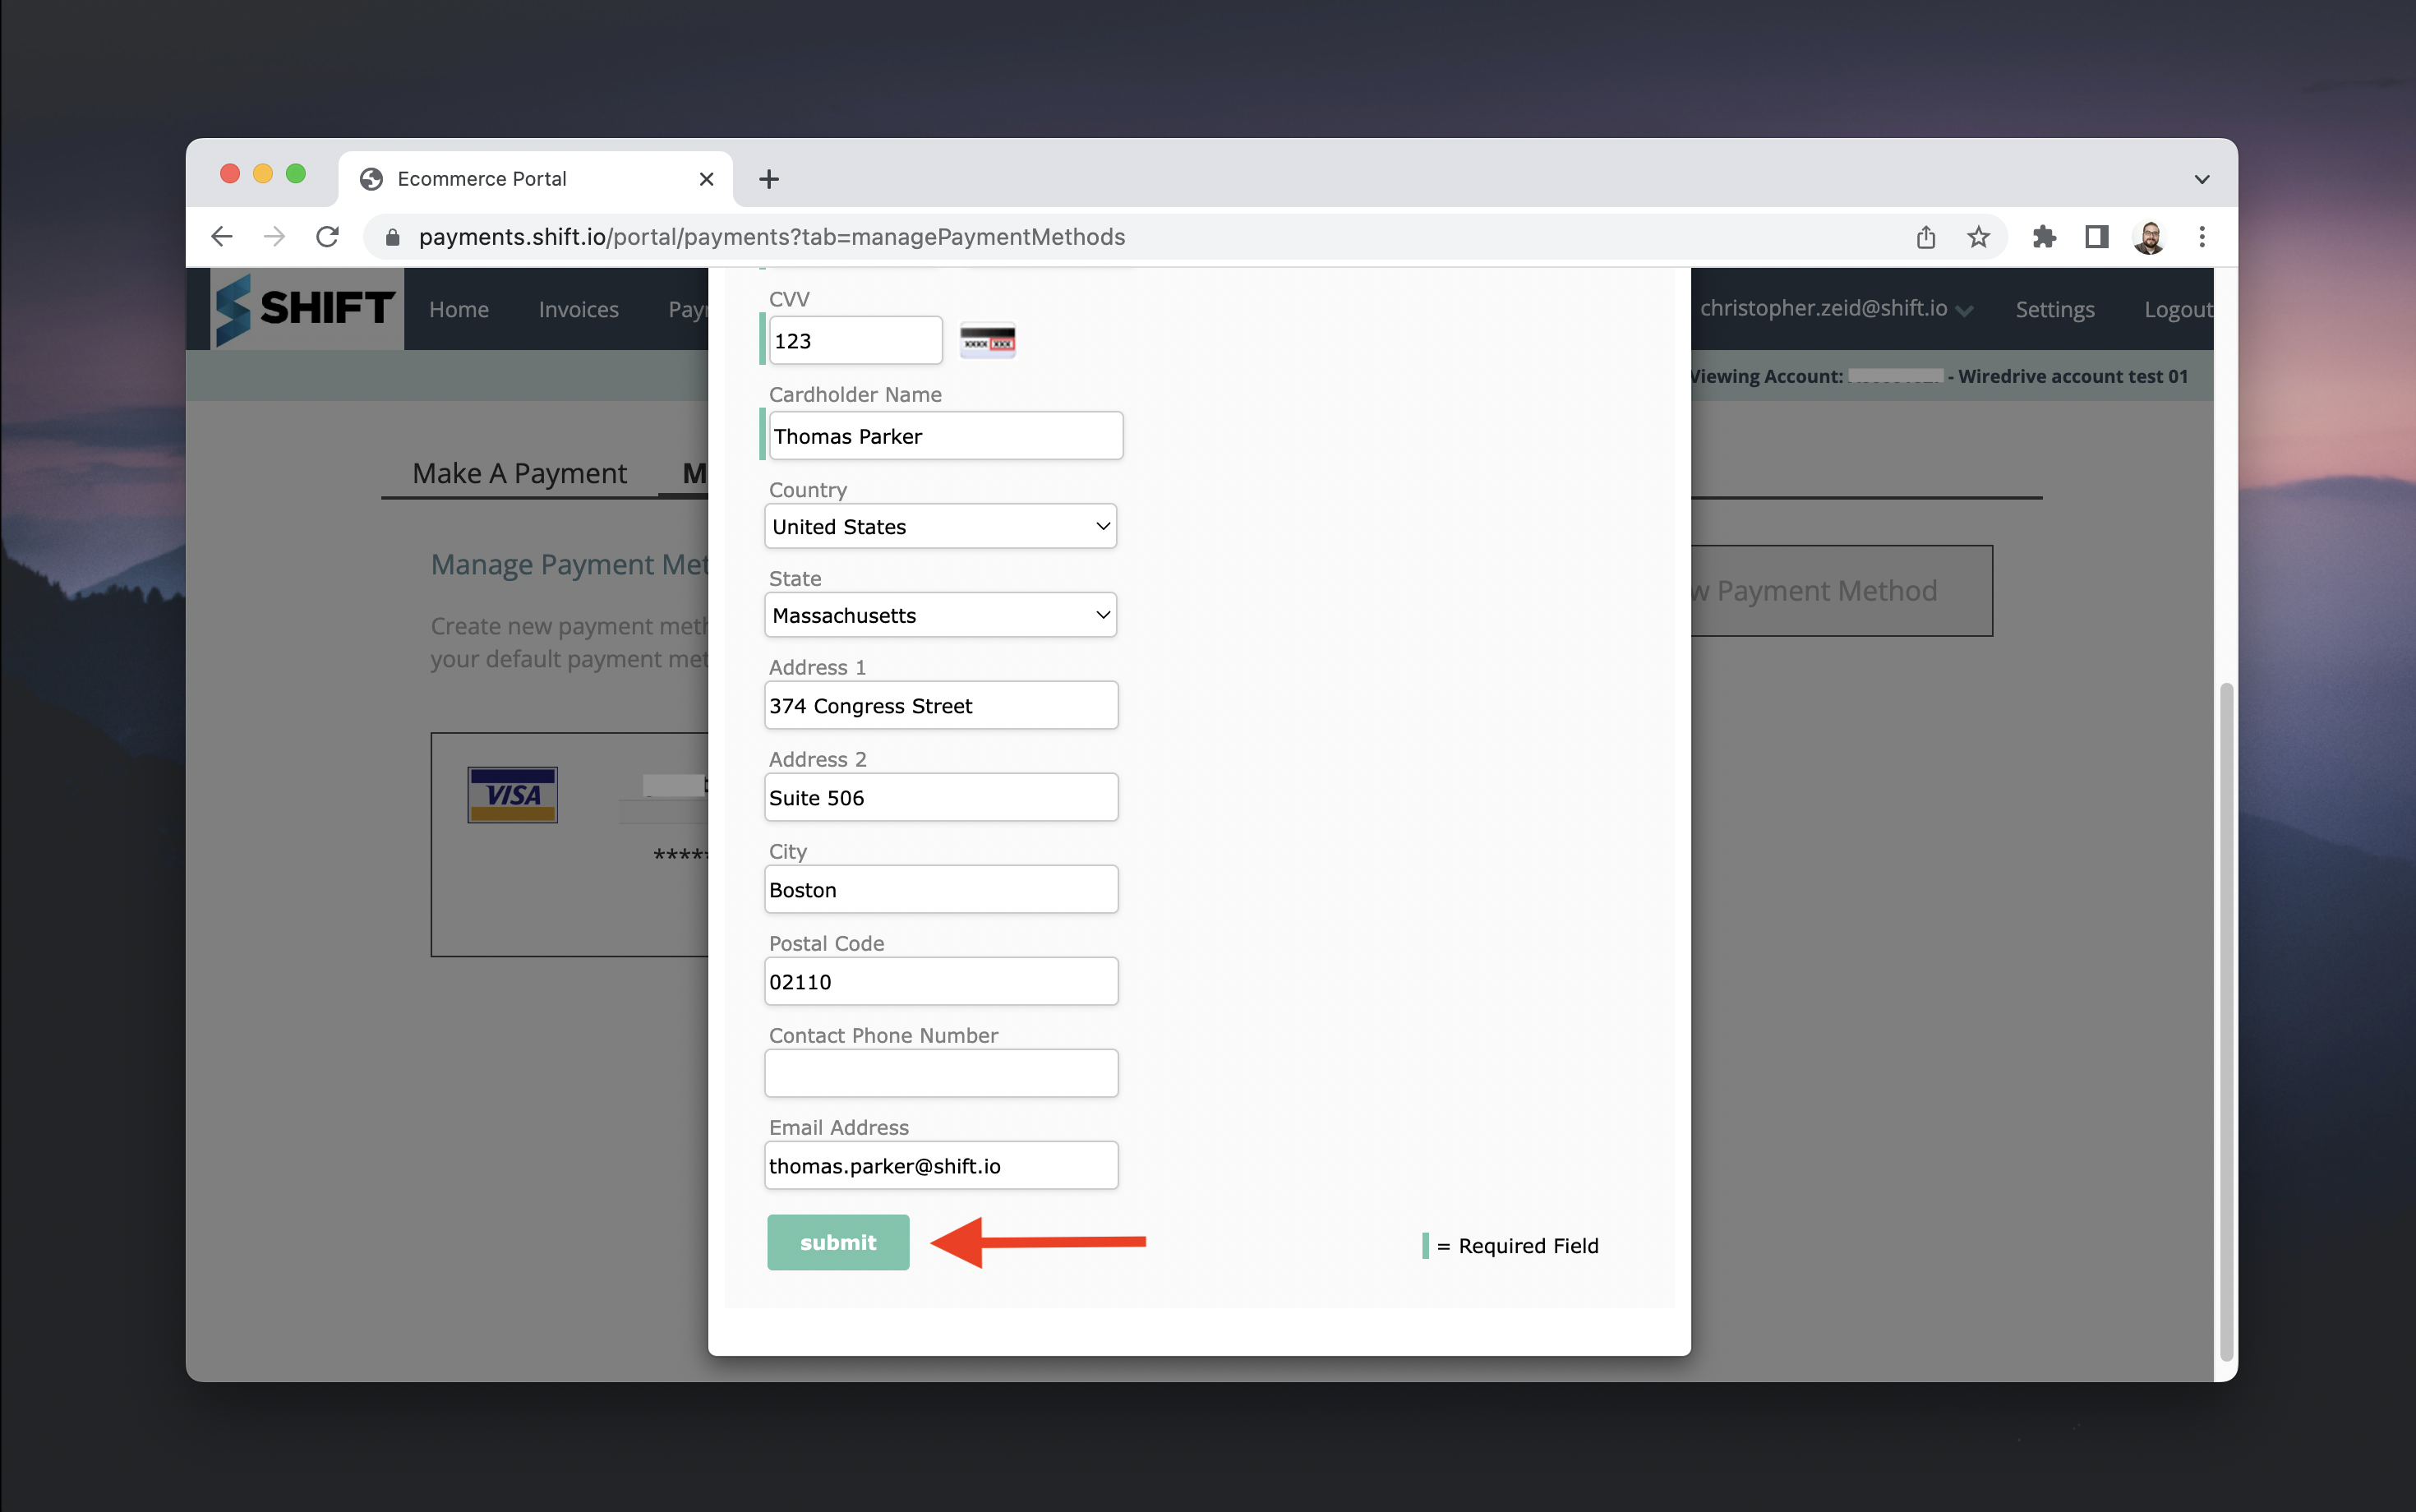This screenshot has height=1512, width=2416.
Task: Click the CVV card illustration icon
Action: (986, 340)
